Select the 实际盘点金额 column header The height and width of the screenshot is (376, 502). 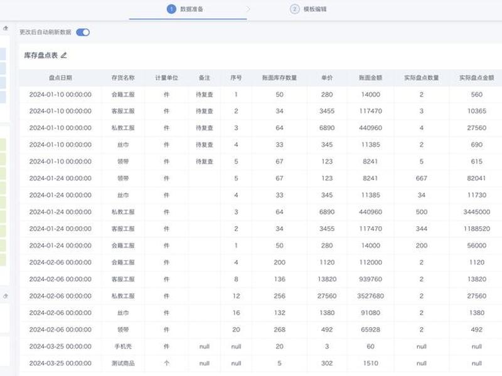(x=477, y=78)
